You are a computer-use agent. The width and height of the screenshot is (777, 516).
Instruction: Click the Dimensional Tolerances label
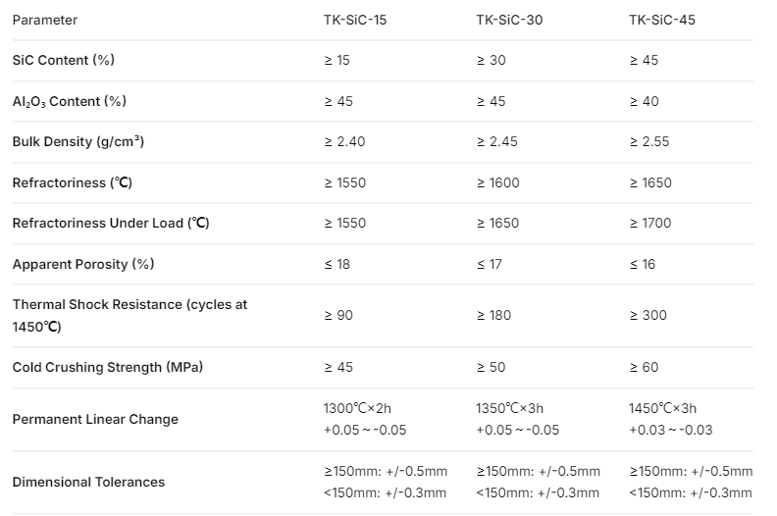pos(88,482)
